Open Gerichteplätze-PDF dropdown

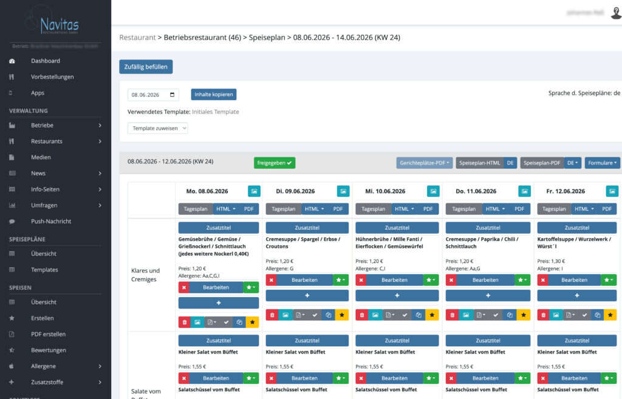(425, 163)
